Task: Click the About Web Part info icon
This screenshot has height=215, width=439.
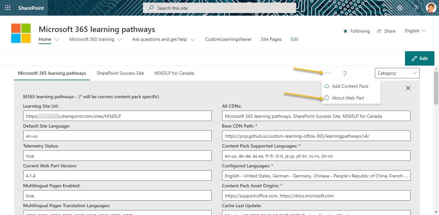Action: tap(326, 98)
